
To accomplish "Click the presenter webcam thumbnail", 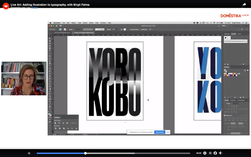I will pyautogui.click(x=24, y=78).
